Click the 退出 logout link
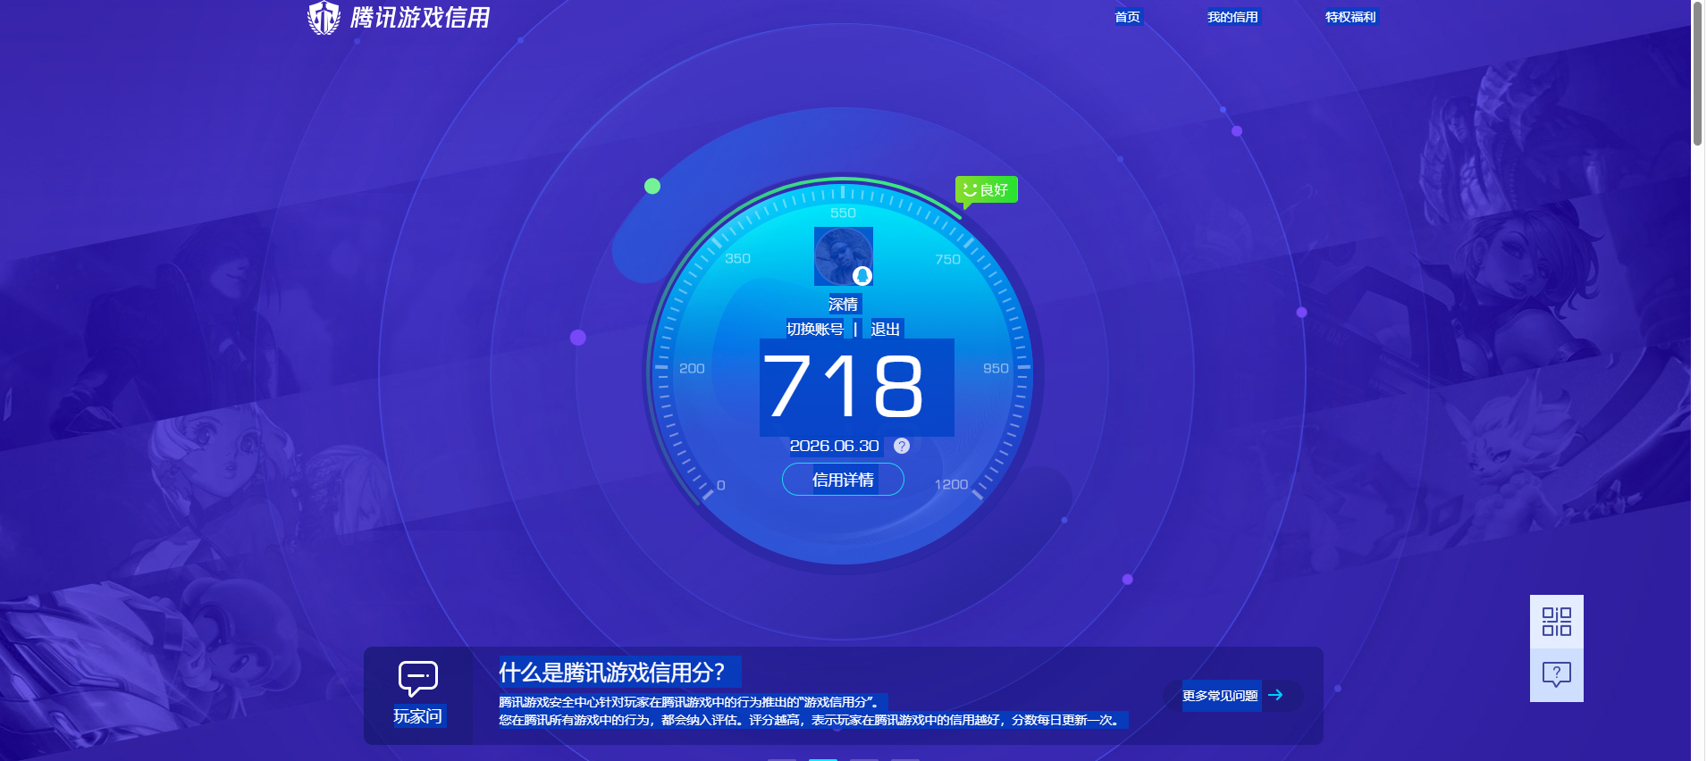The image size is (1707, 761). (x=885, y=329)
